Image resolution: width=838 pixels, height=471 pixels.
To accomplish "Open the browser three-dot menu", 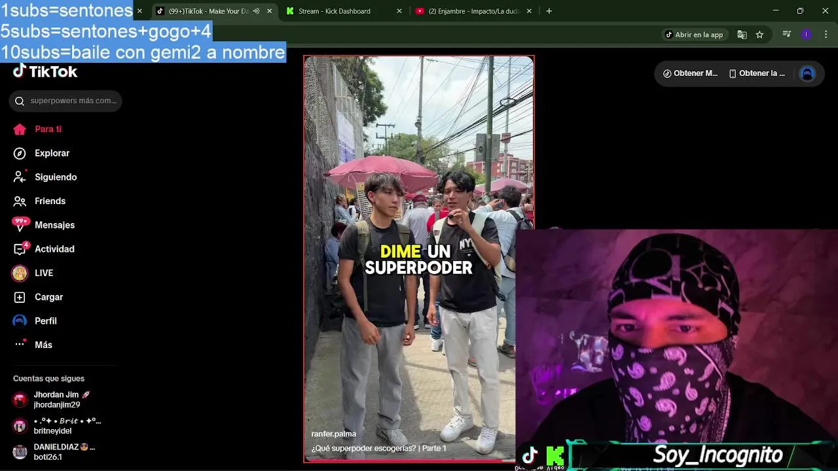I will (826, 35).
